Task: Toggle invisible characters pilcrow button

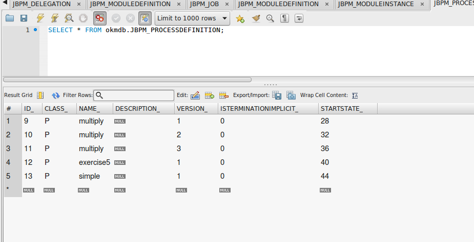Action: pyautogui.click(x=284, y=18)
